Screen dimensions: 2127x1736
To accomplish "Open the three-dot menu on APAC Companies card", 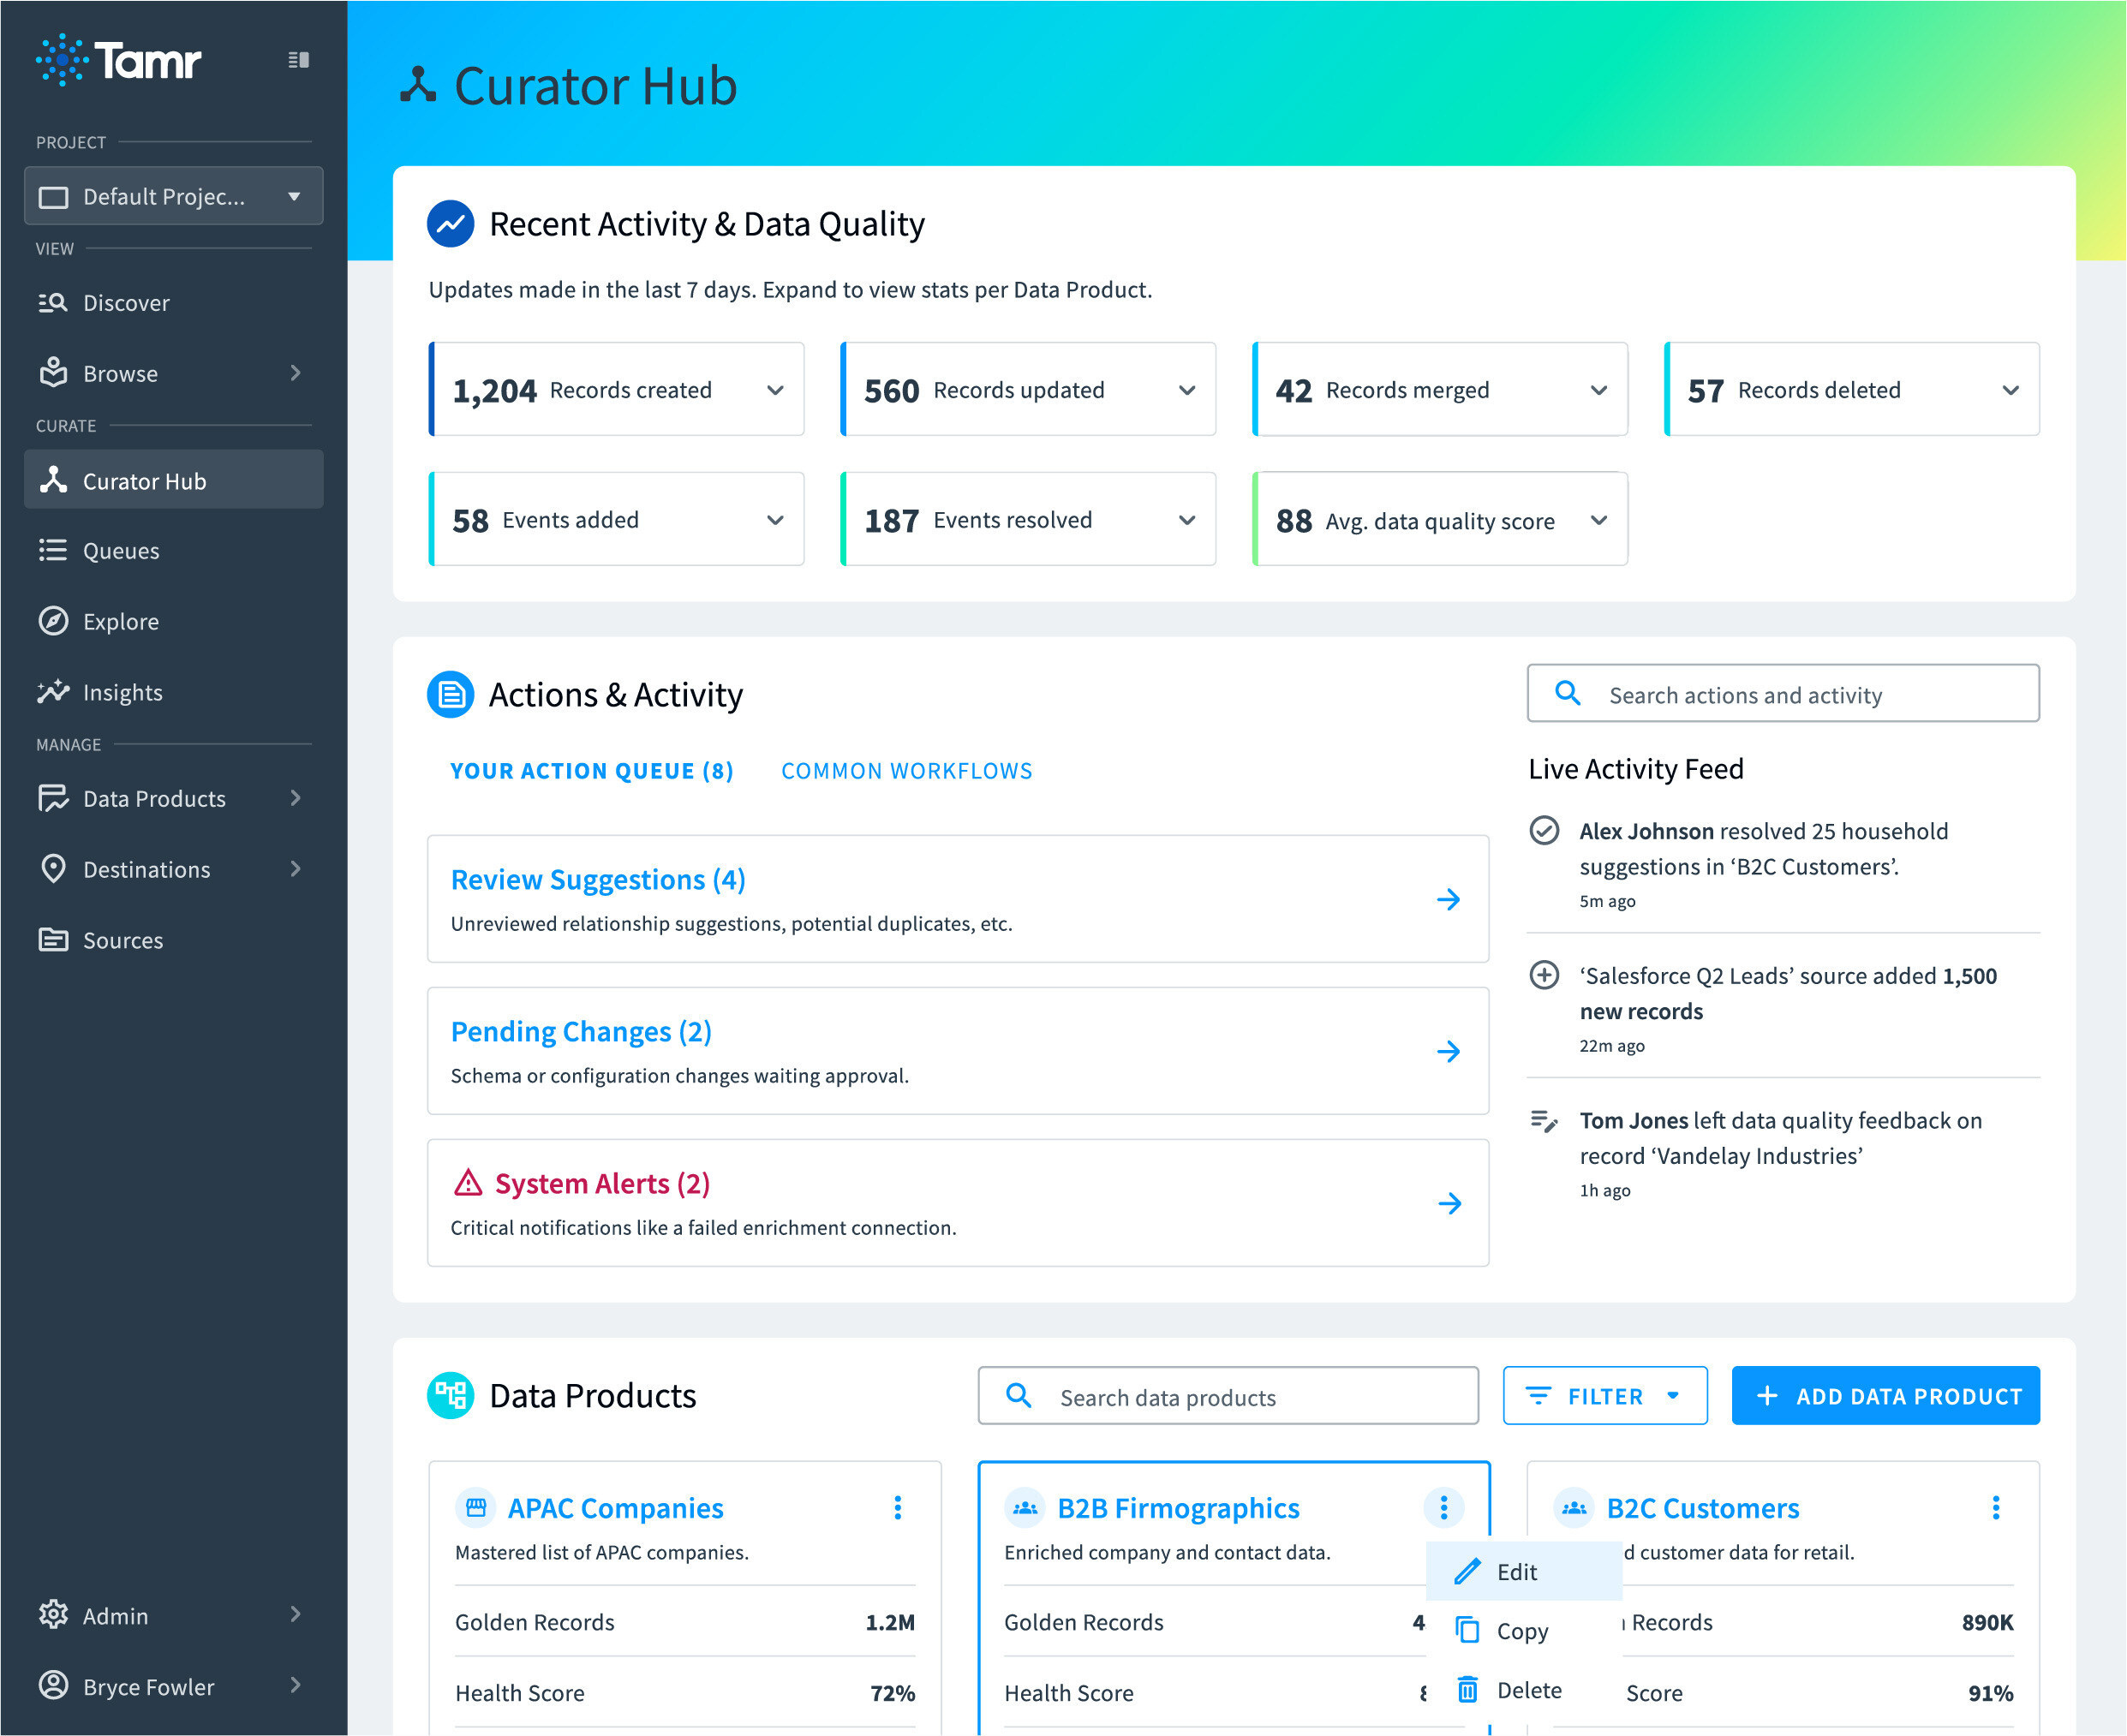I will click(898, 1507).
